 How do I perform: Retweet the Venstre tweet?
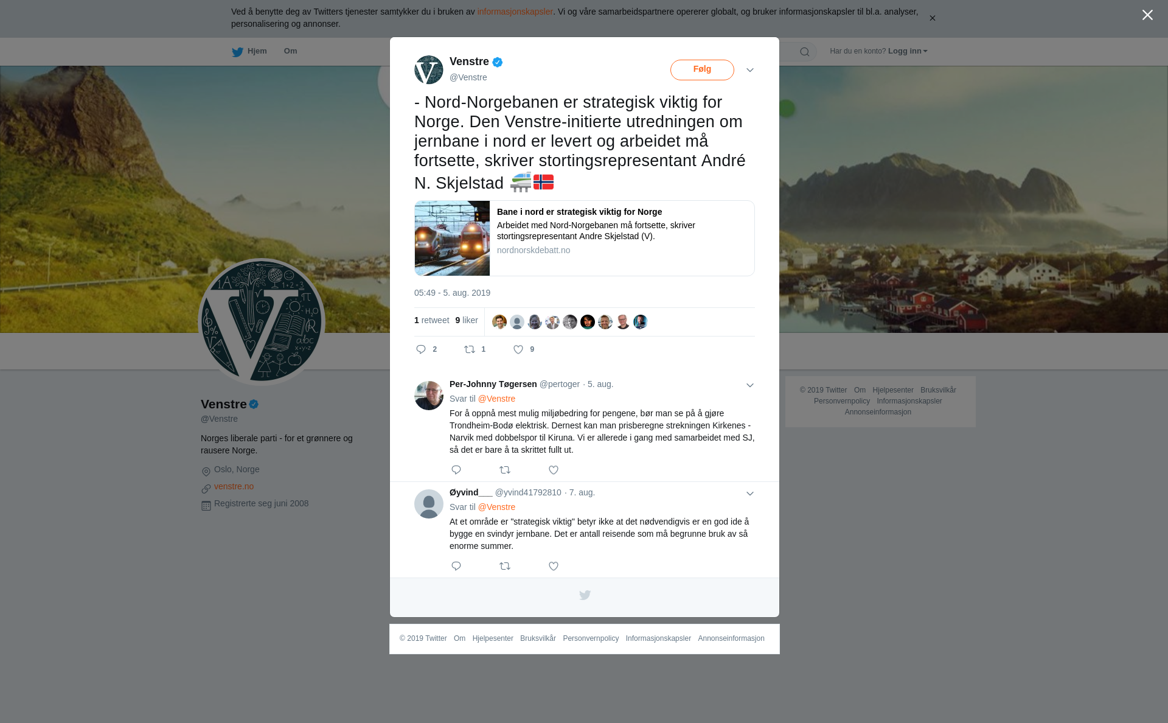click(470, 349)
